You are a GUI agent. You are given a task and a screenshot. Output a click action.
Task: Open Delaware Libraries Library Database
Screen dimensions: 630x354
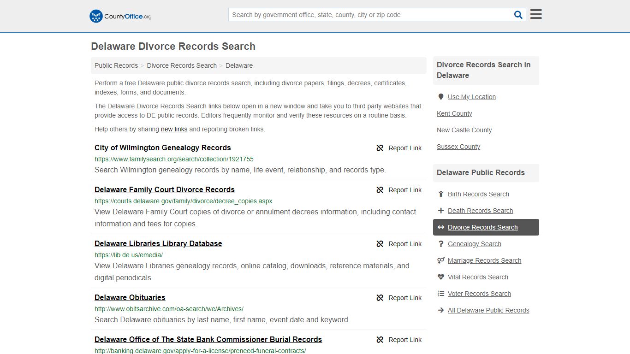[x=158, y=243]
